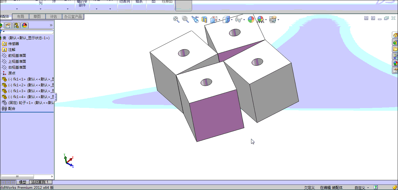Image resolution: width=398 pixels, height=190 pixels.
Task: Open the File Explorer folder task pane icon
Action: point(395,49)
